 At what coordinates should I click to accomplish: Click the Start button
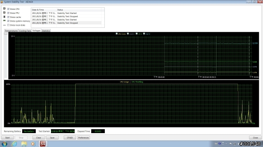7,138
